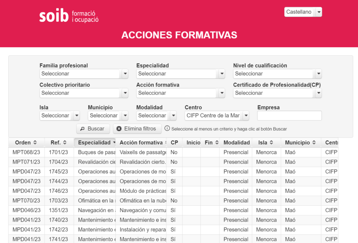Click the soib formació i ocupació logo
The width and height of the screenshot is (358, 243).
(x=69, y=16)
